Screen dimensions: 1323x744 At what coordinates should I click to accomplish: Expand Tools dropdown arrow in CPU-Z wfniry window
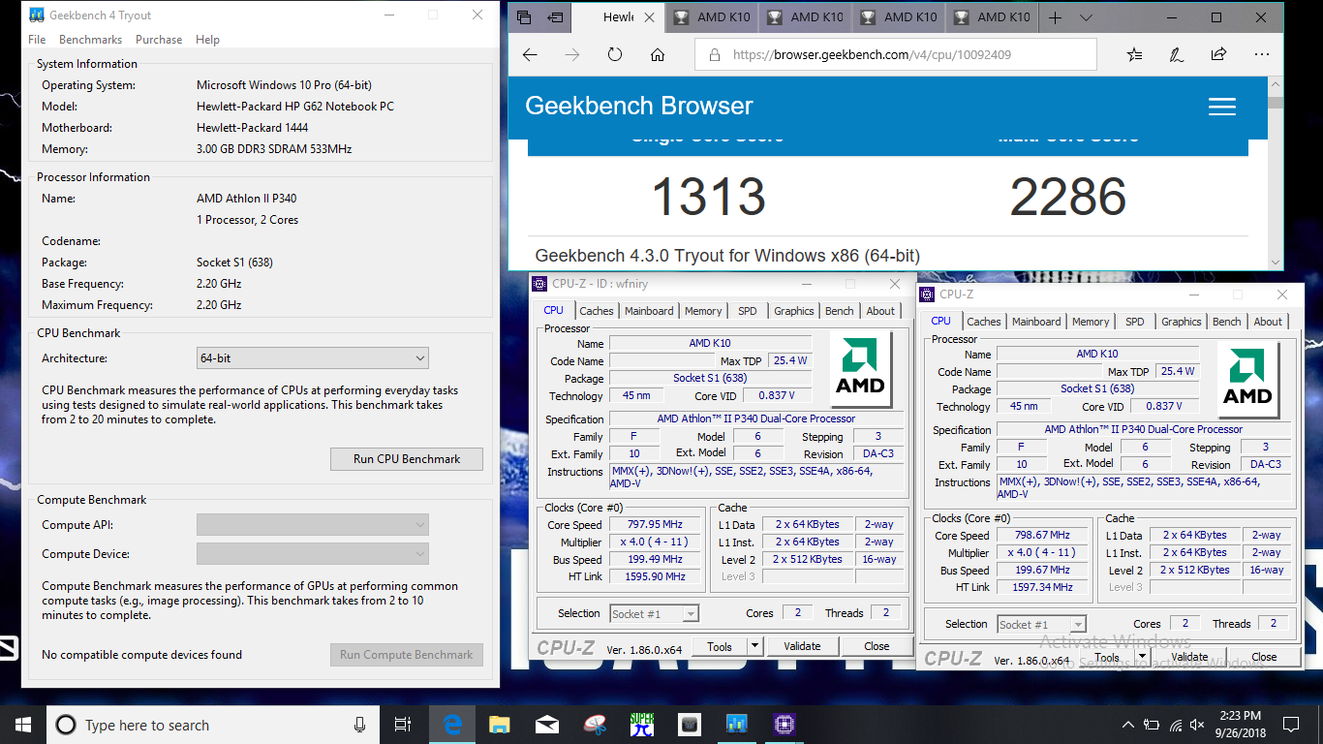pyautogui.click(x=755, y=646)
